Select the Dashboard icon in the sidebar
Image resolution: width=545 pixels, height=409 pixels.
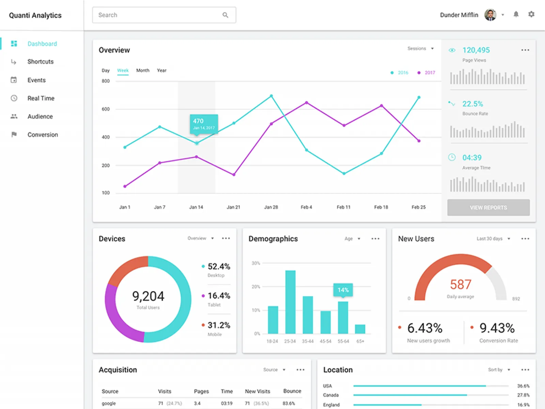click(14, 44)
